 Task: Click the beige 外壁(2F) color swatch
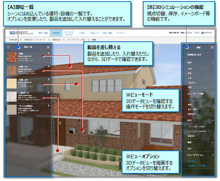[11, 83]
